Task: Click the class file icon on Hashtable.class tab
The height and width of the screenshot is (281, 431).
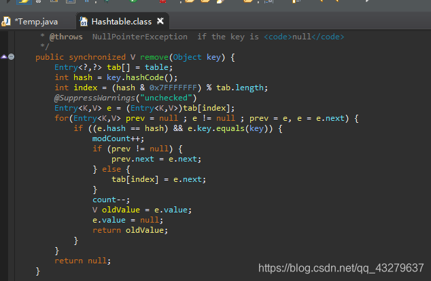Action: pyautogui.click(x=84, y=22)
